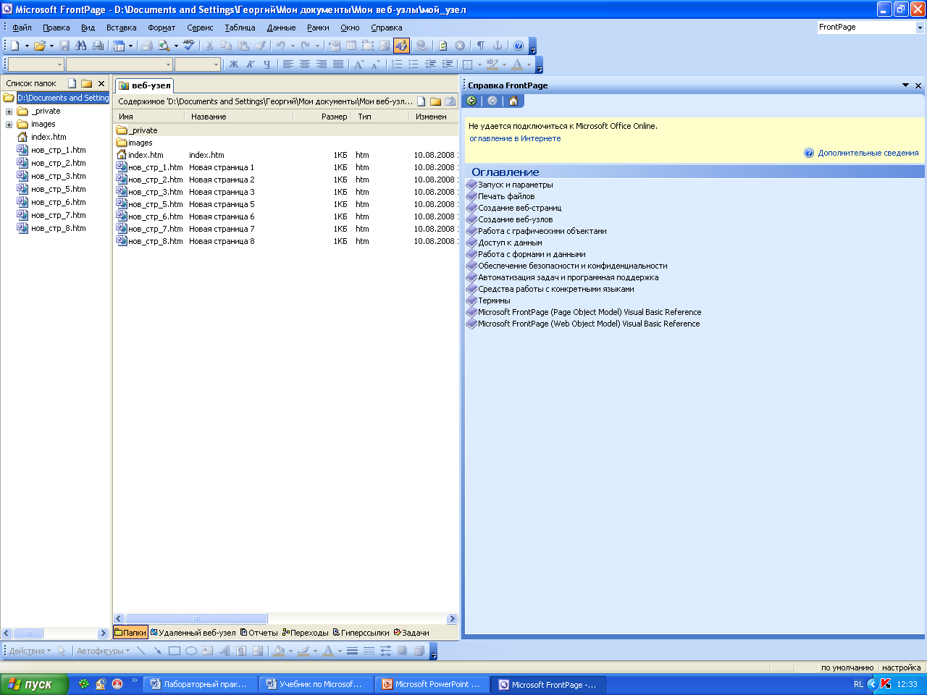The image size is (927, 695).
Task: Click the 'оглавление в Интернете' link
Action: (515, 138)
